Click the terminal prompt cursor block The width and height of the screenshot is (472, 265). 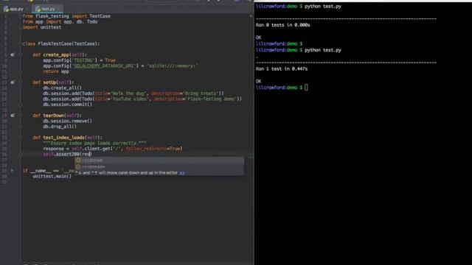point(306,88)
